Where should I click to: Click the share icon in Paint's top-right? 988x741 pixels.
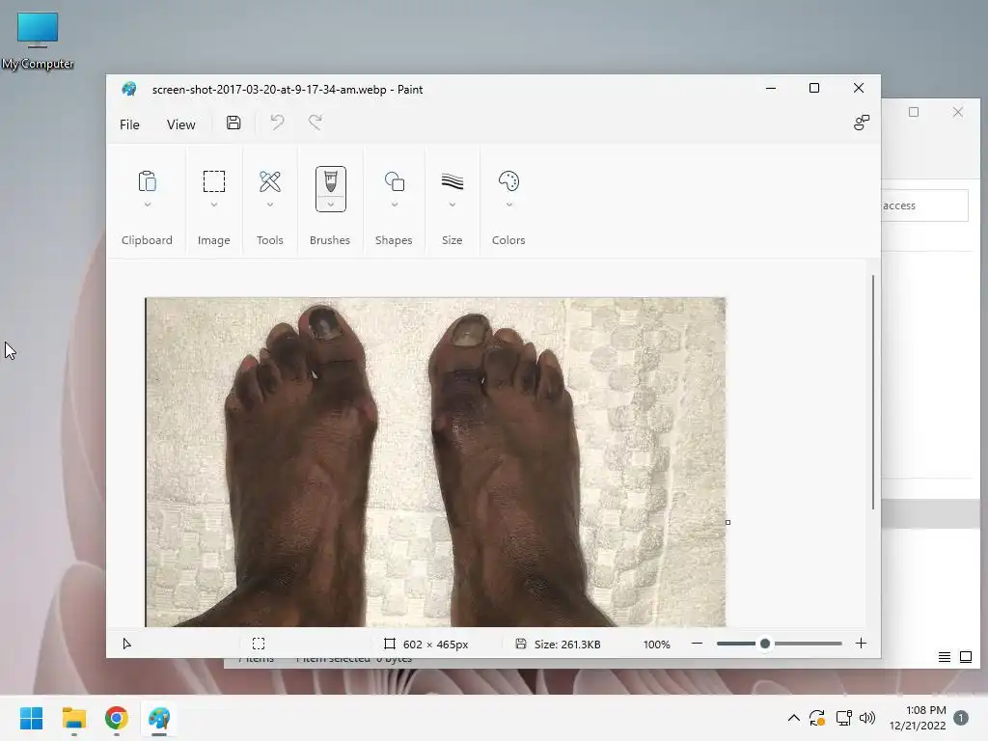[x=861, y=123]
